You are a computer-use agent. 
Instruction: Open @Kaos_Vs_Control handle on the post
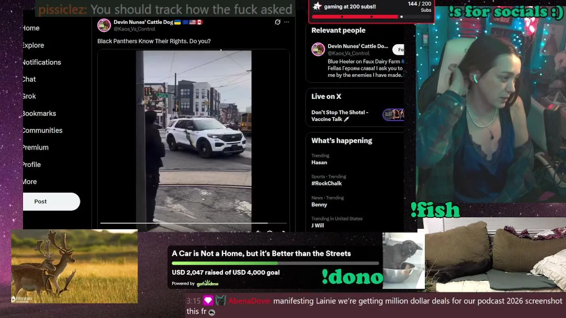click(134, 29)
